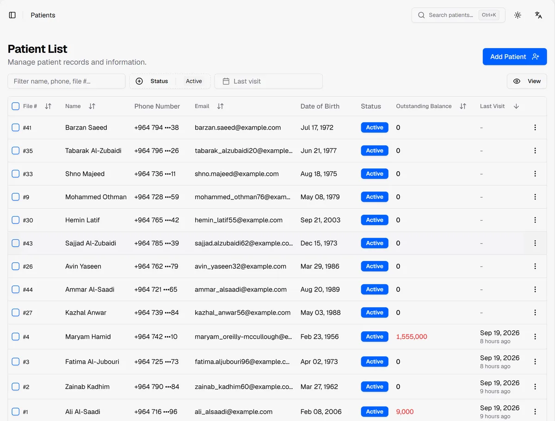This screenshot has width=555, height=421.
Task: Open the Last visit date filter
Action: pos(268,81)
